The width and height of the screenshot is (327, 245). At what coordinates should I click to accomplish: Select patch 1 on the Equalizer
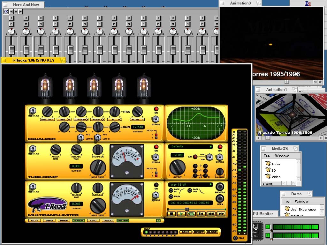click(156, 135)
